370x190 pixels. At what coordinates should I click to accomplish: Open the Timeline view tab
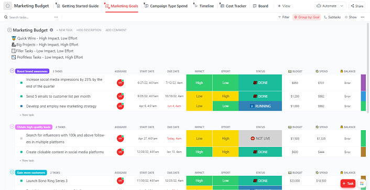tap(204, 6)
